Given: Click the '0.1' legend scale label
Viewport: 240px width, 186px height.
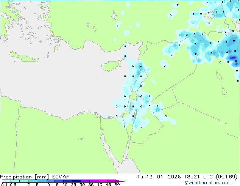Looking at the screenshot, I should coord(4,184).
